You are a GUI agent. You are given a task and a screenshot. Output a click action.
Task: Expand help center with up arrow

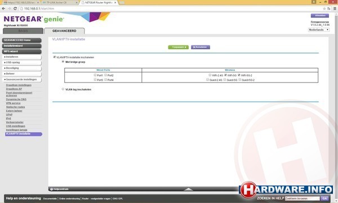coord(188,189)
